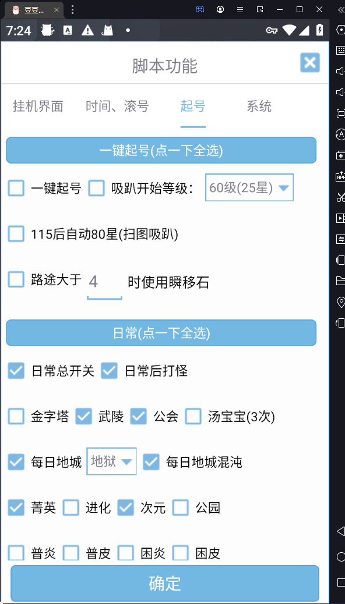Click the 确定 confirm button

(x=165, y=583)
